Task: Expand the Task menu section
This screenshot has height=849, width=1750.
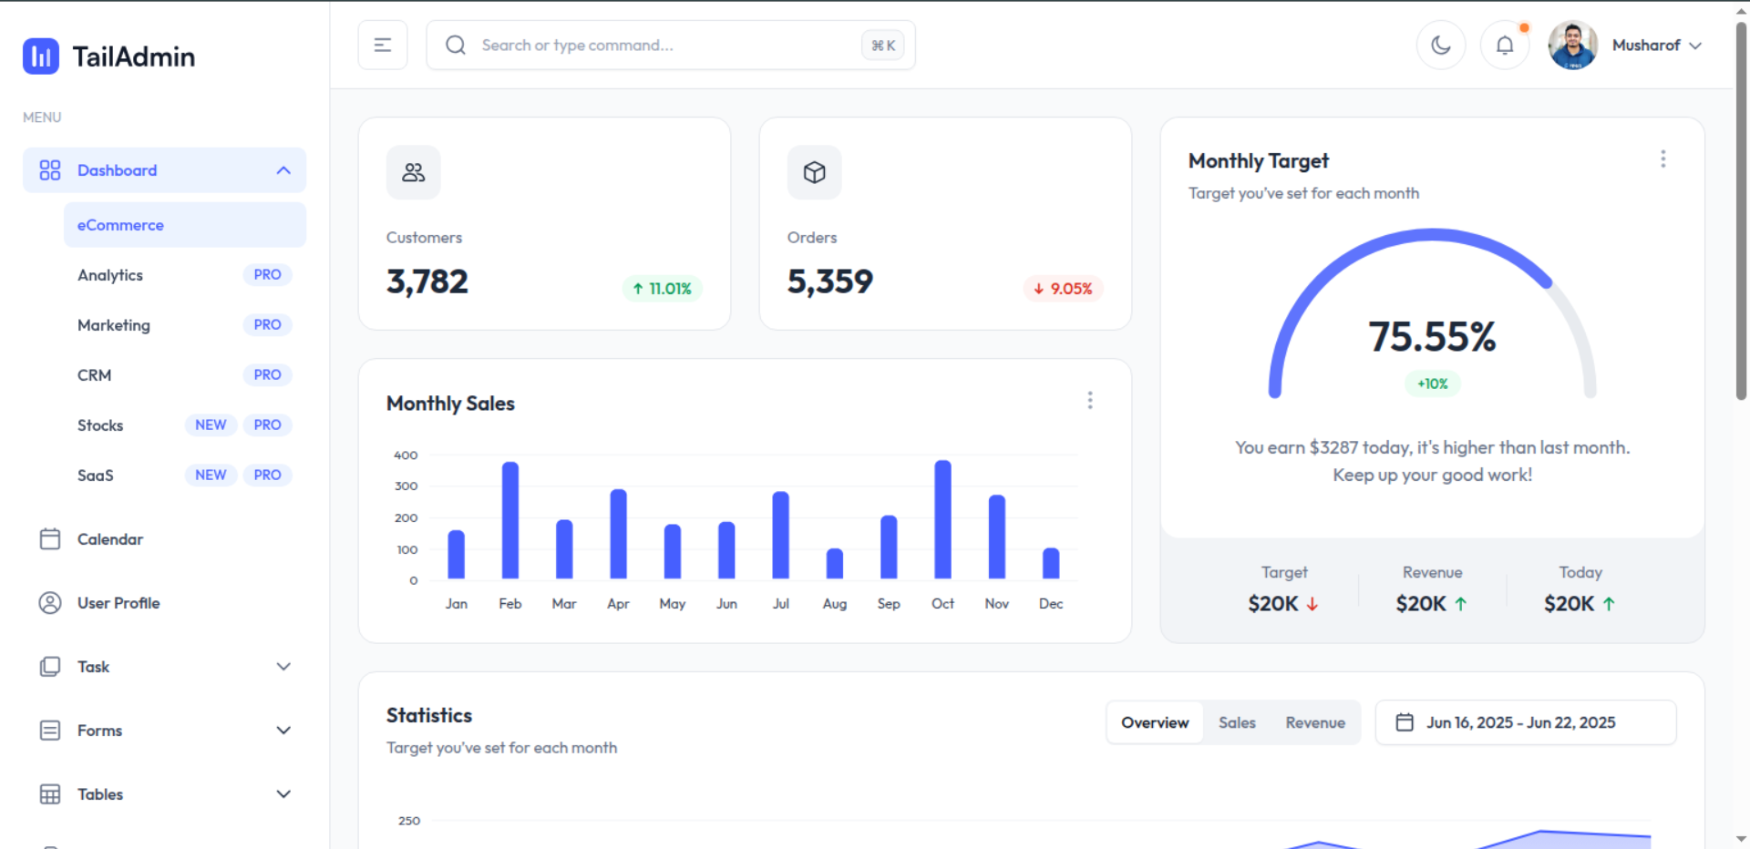Action: click(283, 667)
